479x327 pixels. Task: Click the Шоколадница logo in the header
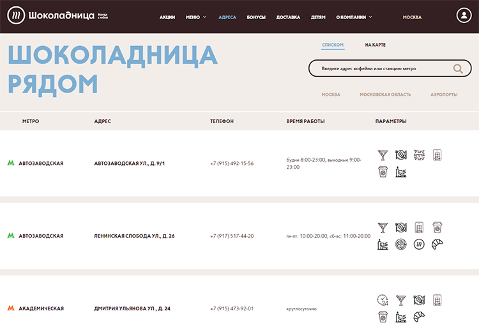click(x=57, y=15)
